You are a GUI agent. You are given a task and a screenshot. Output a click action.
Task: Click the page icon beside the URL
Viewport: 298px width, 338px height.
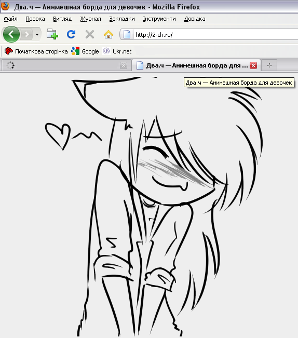tap(127, 34)
